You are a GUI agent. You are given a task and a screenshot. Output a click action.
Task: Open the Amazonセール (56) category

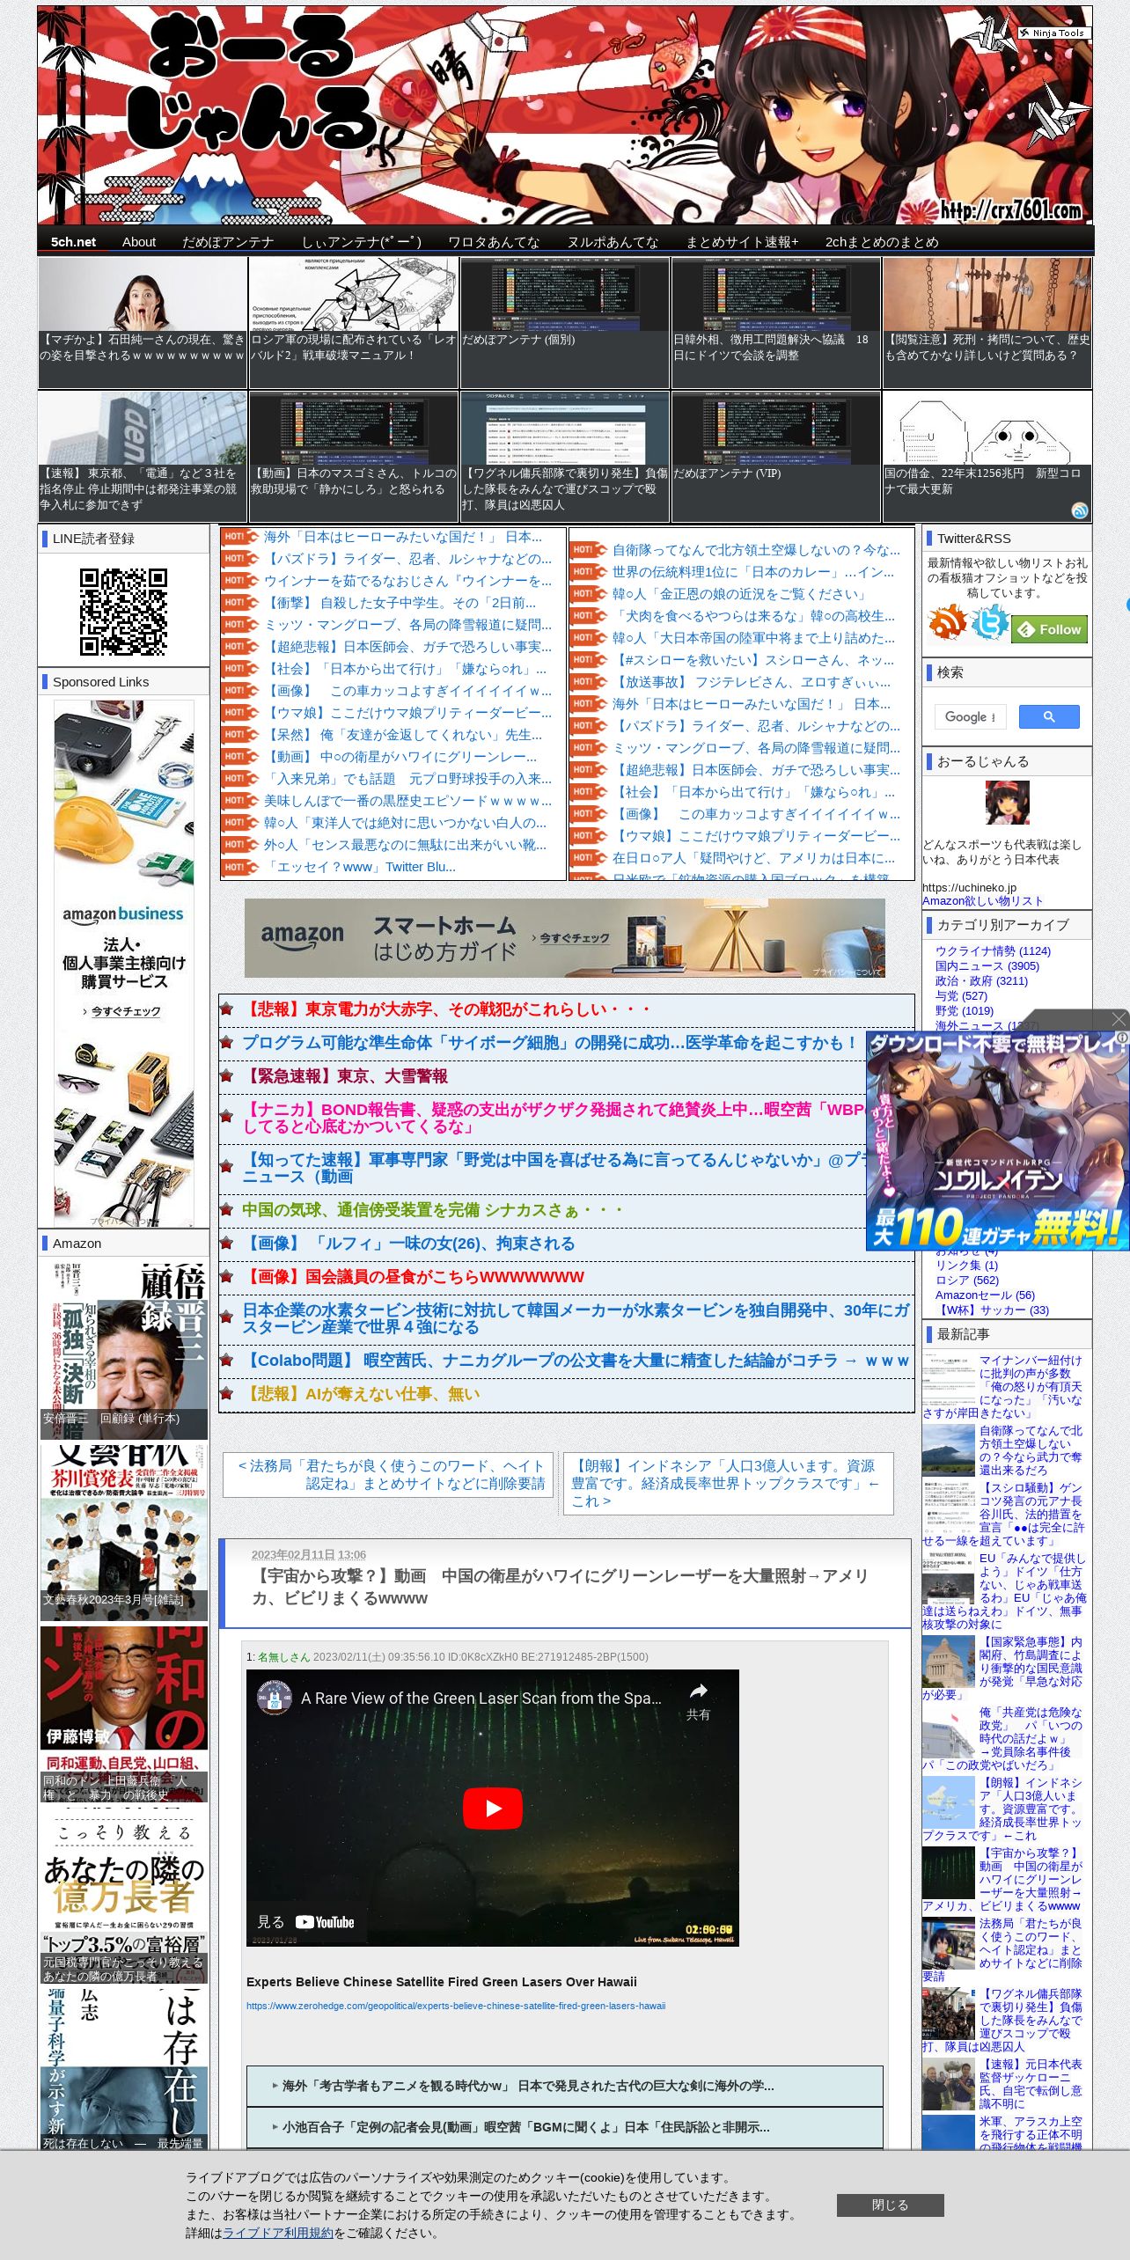pyautogui.click(x=985, y=1295)
